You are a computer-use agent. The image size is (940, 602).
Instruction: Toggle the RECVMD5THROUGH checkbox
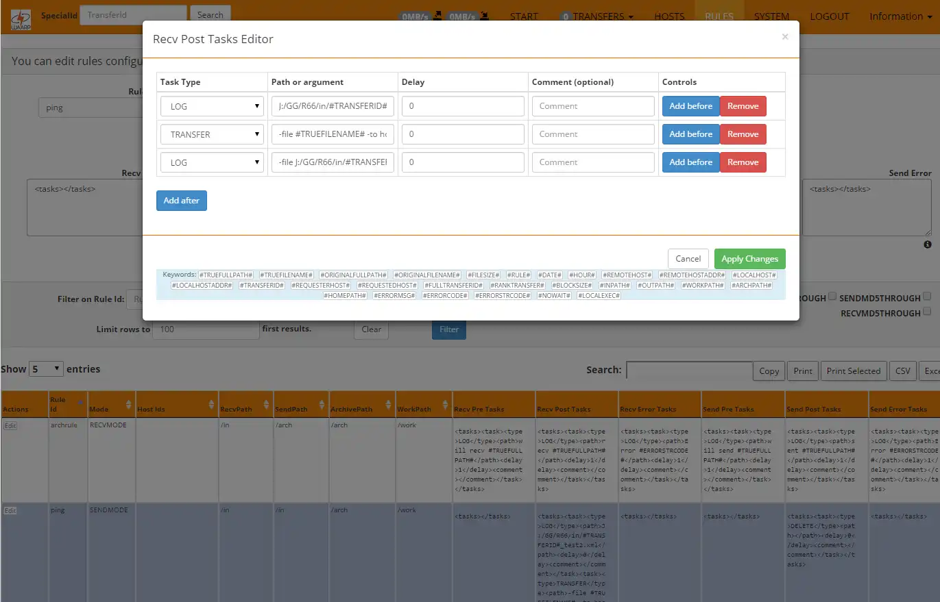click(x=927, y=312)
